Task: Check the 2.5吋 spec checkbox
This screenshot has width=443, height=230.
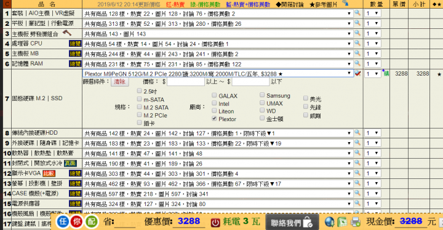Action: pos(139,90)
